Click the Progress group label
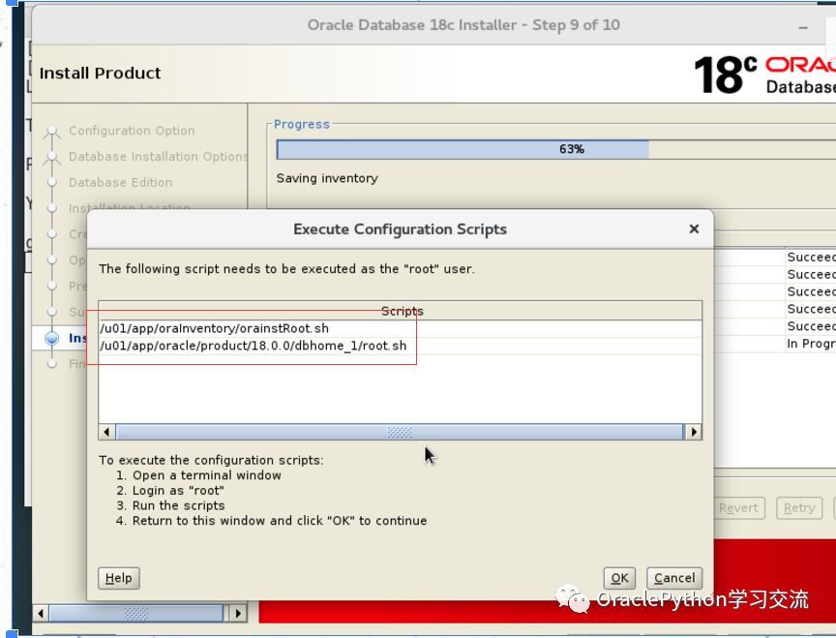The height and width of the screenshot is (638, 836). pyautogui.click(x=302, y=124)
